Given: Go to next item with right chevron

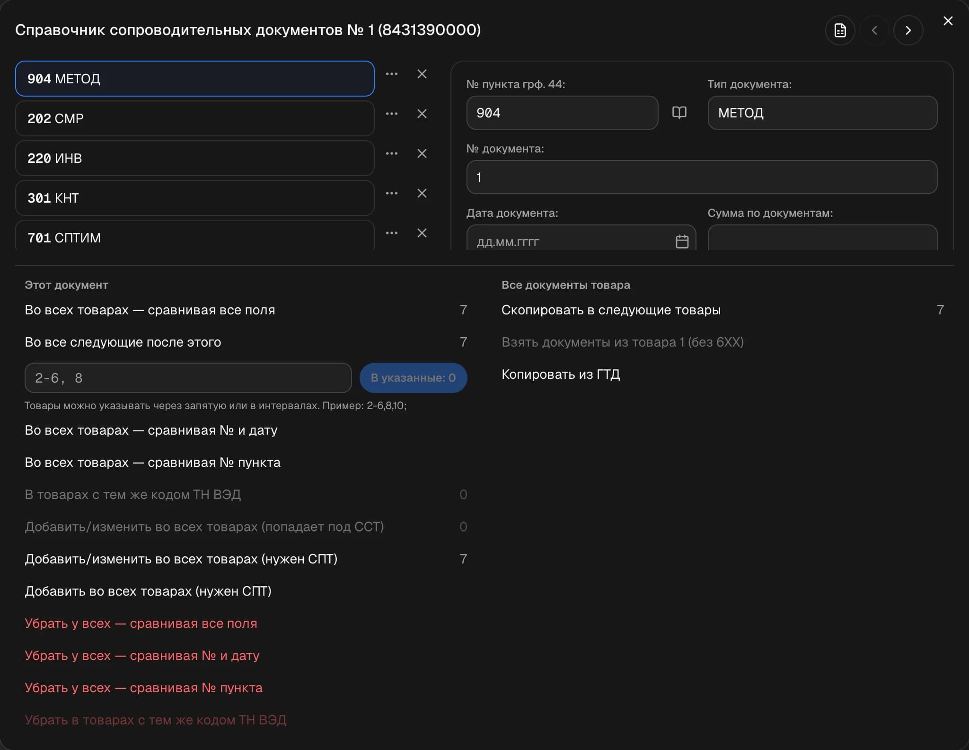Looking at the screenshot, I should pyautogui.click(x=908, y=30).
